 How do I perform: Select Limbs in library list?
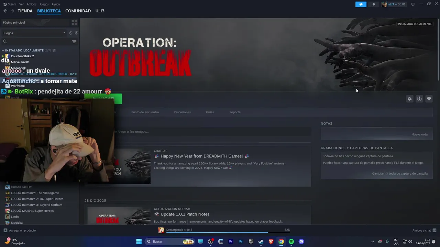[15, 217]
